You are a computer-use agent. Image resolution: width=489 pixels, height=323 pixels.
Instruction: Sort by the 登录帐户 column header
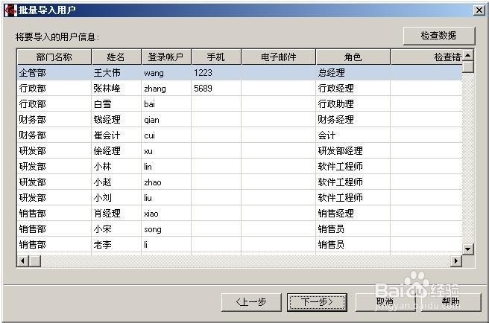click(x=166, y=57)
